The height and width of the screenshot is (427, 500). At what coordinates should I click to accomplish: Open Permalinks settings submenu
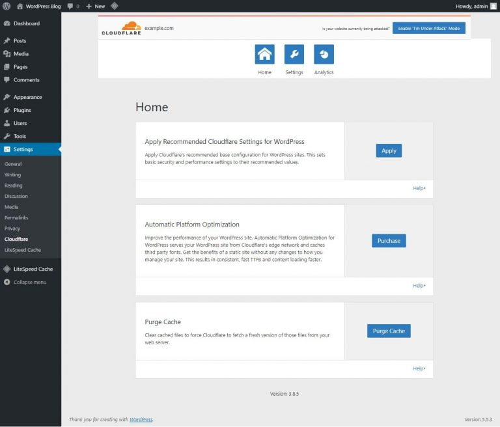click(x=16, y=218)
